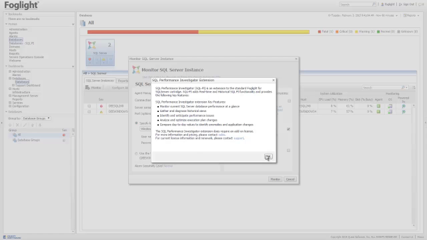Collapse the Bookmarks section
Viewport: 427px width, 240px height.
click(x=6, y=14)
